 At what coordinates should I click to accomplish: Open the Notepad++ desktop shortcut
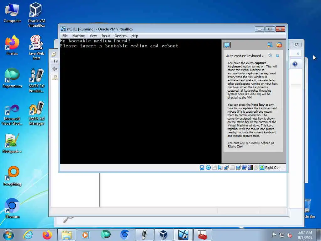tap(12, 143)
